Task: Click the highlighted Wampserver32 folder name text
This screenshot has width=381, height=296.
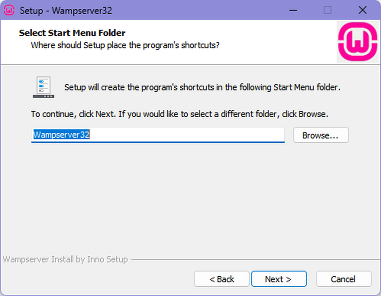Action: [x=62, y=135]
